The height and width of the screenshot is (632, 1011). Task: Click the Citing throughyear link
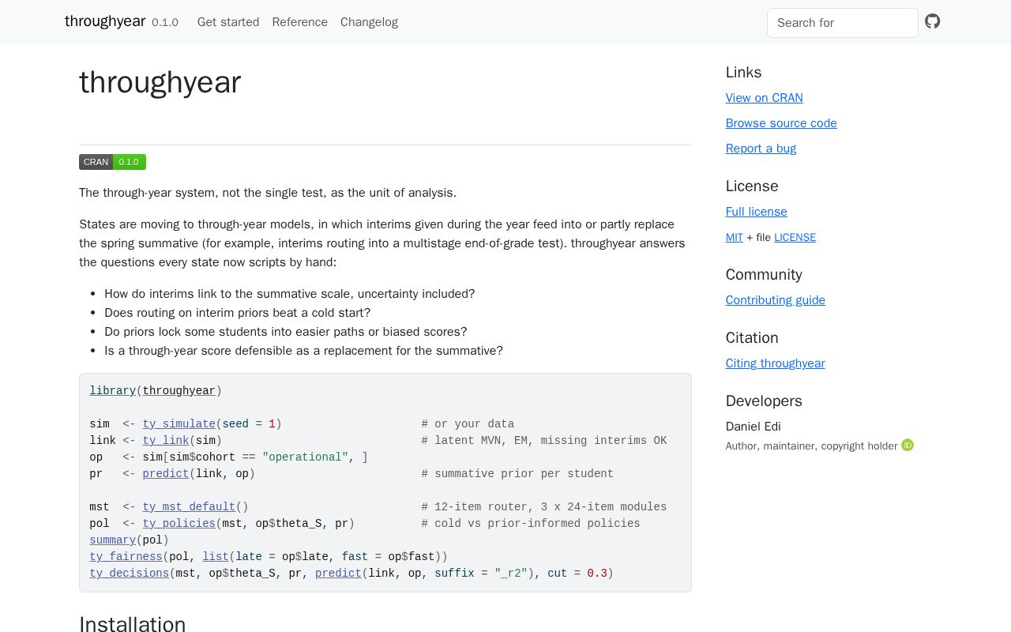(x=776, y=363)
